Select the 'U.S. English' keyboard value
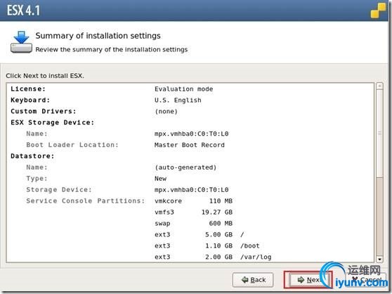The height and width of the screenshot is (294, 392). pyautogui.click(x=178, y=101)
